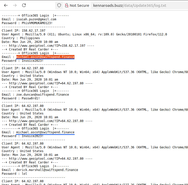Viewport: 188px width, 185px height.
Task: Click the non-highlighted underlined michael.ascot@swiftspend.finance email
Action: pyautogui.click(x=45, y=132)
